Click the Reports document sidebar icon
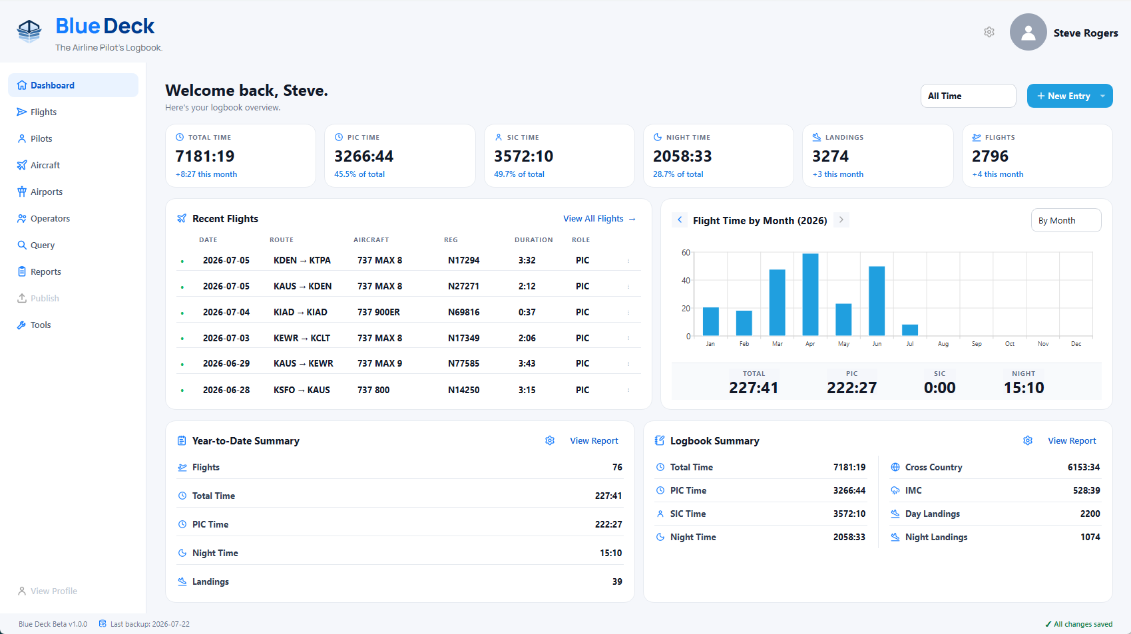This screenshot has height=634, width=1131. (22, 271)
